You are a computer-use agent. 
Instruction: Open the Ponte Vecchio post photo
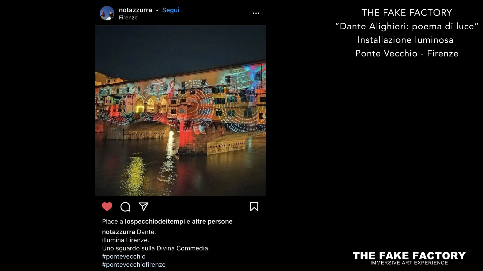tap(180, 110)
